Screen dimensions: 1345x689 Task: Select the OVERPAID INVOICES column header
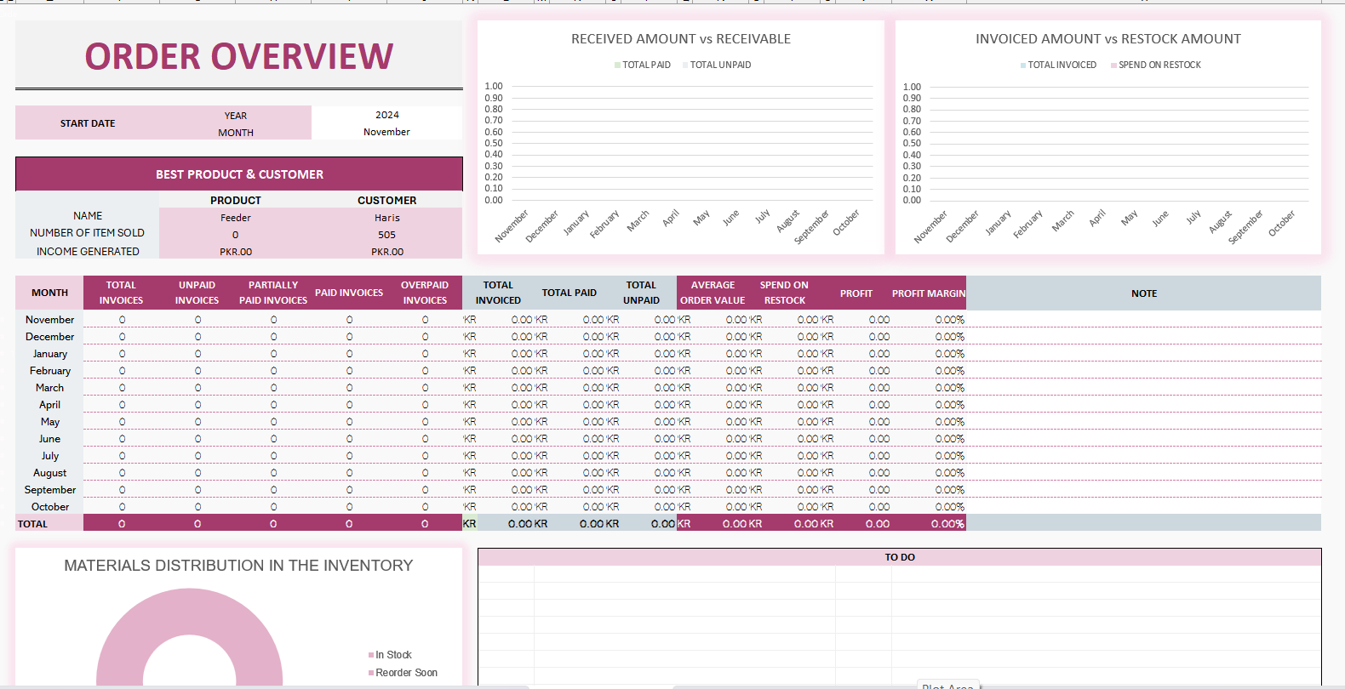click(x=425, y=293)
